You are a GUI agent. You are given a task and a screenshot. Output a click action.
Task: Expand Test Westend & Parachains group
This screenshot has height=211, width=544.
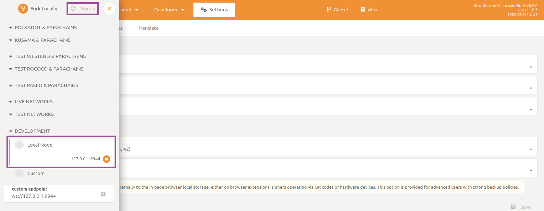point(50,56)
